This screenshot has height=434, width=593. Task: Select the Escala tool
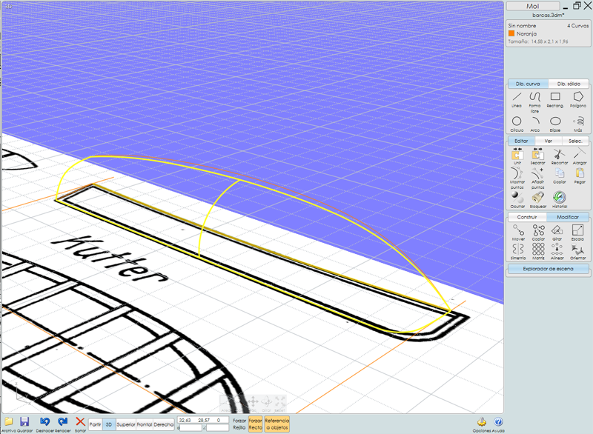point(577,233)
